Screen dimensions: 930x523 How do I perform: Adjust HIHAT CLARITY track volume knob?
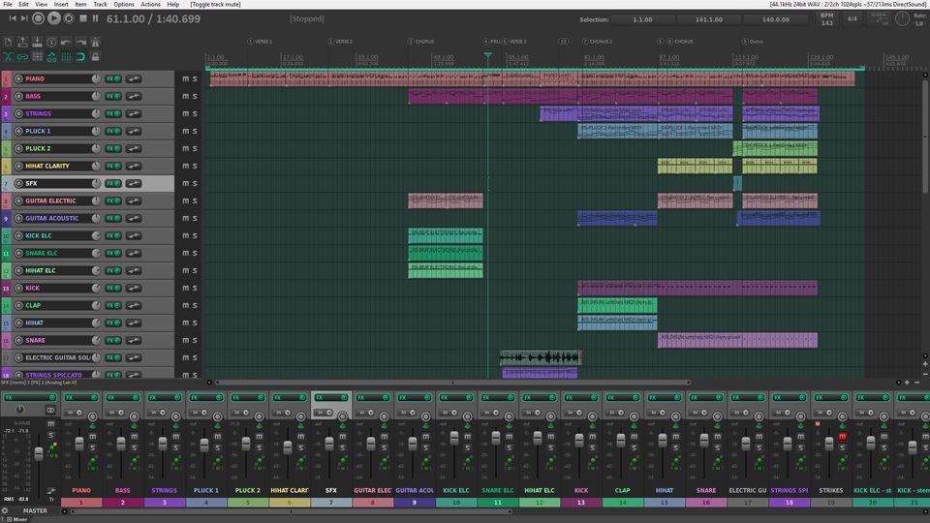96,166
